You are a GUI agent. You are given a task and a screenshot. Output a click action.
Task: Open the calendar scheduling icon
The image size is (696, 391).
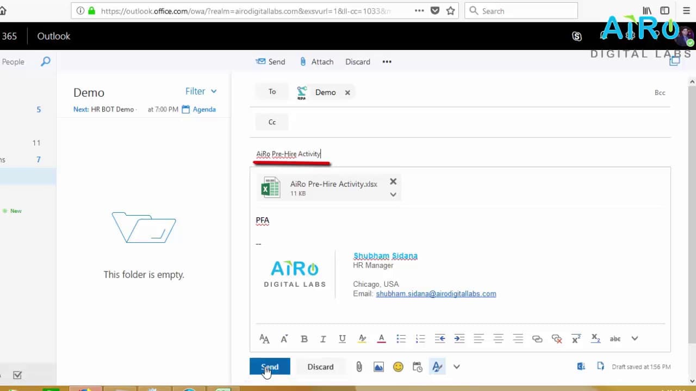[x=418, y=367]
